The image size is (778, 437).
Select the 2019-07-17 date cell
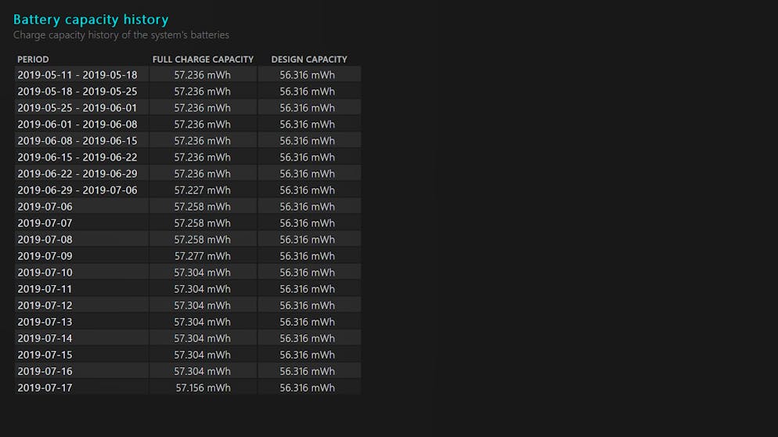tap(45, 388)
